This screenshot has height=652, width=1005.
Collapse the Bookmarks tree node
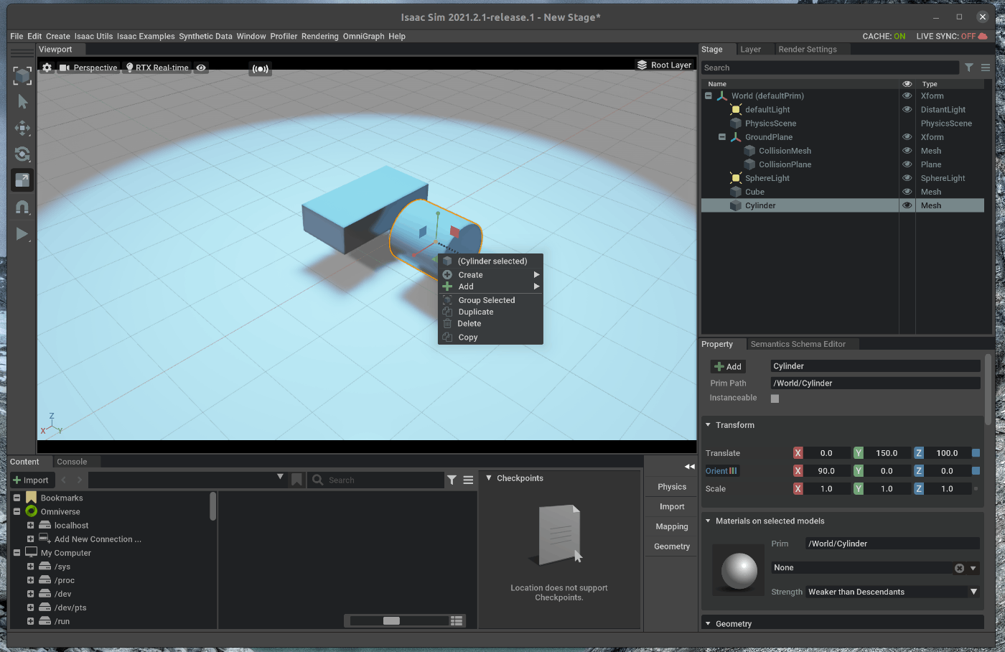[x=17, y=498]
